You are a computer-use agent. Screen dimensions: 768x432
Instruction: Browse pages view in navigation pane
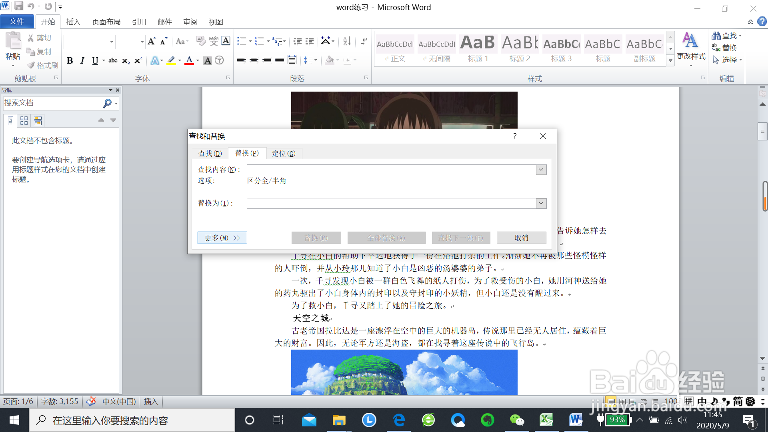tap(24, 121)
